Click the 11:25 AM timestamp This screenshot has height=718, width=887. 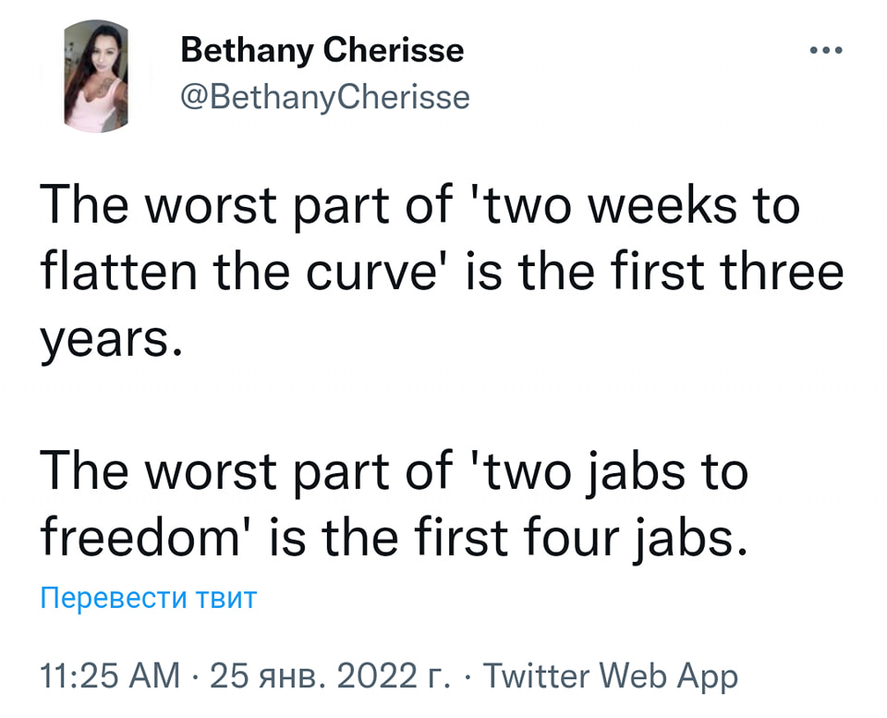coord(111,676)
